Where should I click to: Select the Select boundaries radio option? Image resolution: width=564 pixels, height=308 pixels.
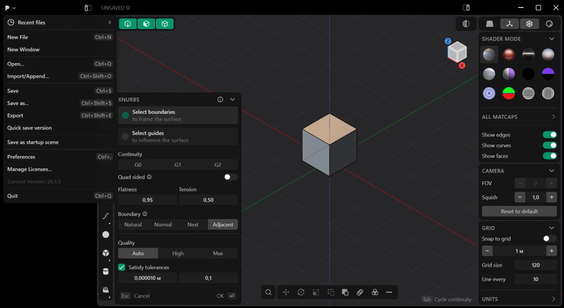click(x=178, y=115)
